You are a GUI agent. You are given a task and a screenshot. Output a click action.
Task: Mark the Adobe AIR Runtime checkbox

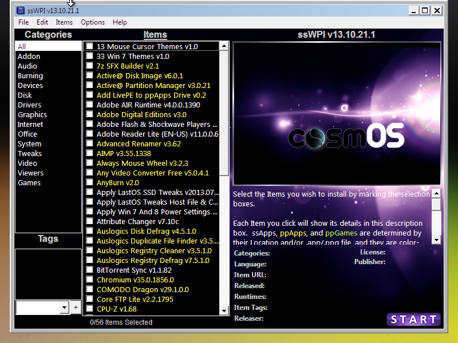click(89, 105)
